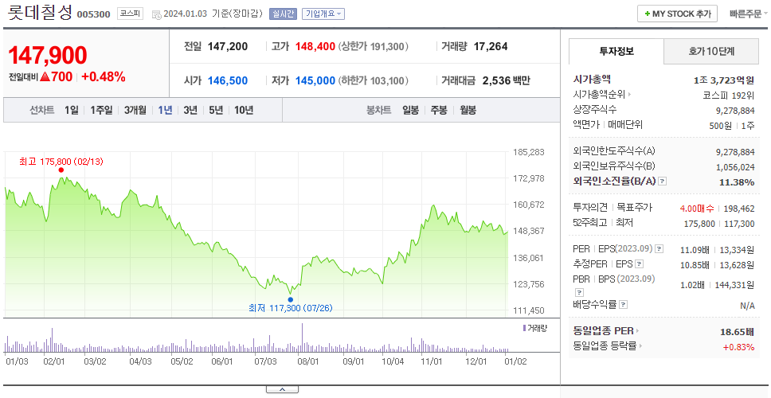Viewport: 771px width, 398px height.
Task: Add stock via MY STOCK 추가 button
Action: click(678, 14)
